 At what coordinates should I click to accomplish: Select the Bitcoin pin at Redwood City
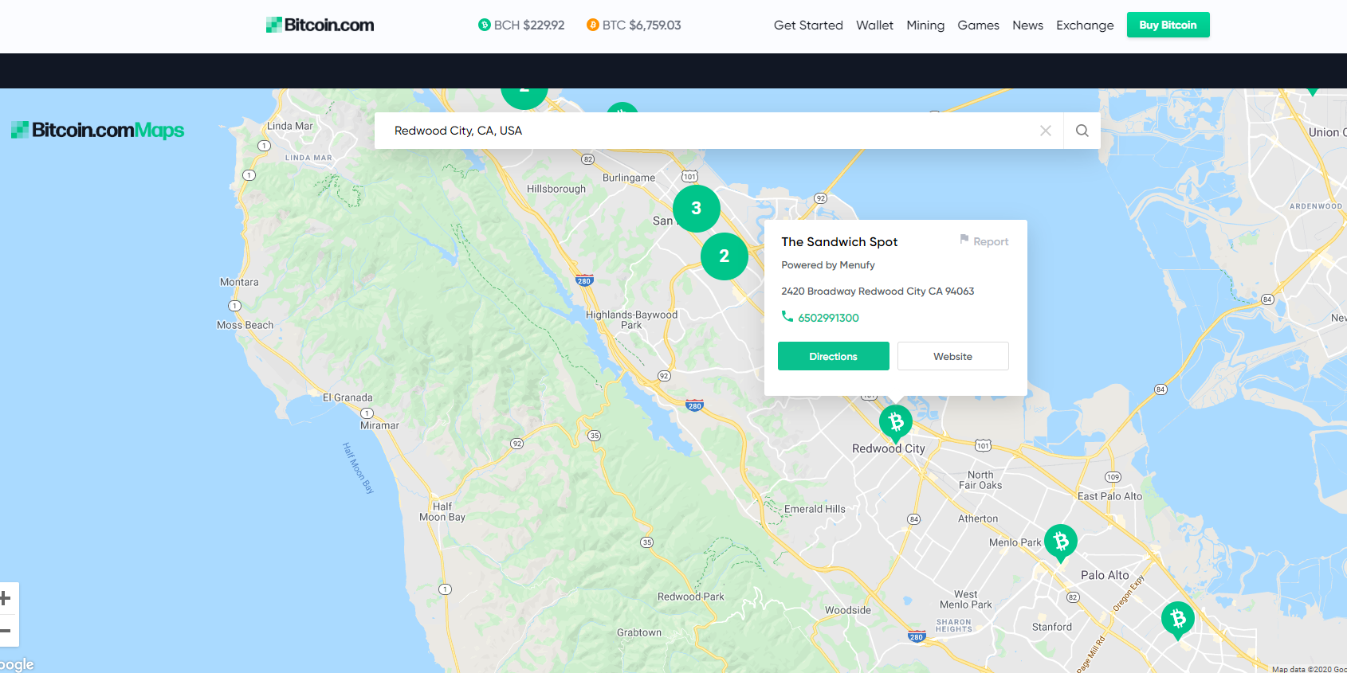tap(896, 423)
